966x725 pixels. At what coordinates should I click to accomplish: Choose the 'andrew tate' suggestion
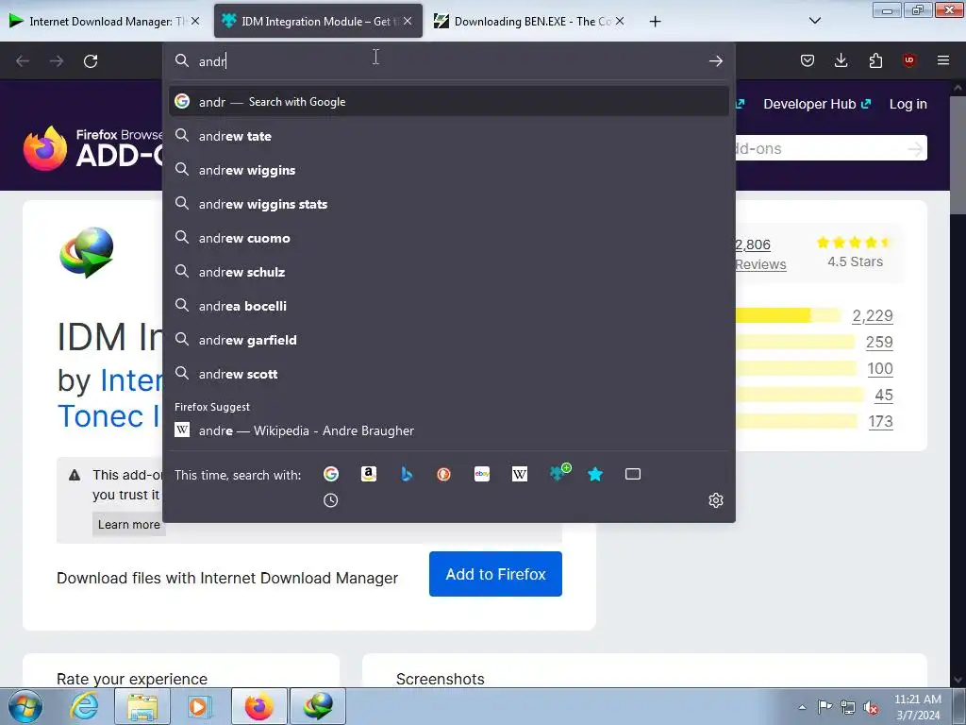(448, 136)
